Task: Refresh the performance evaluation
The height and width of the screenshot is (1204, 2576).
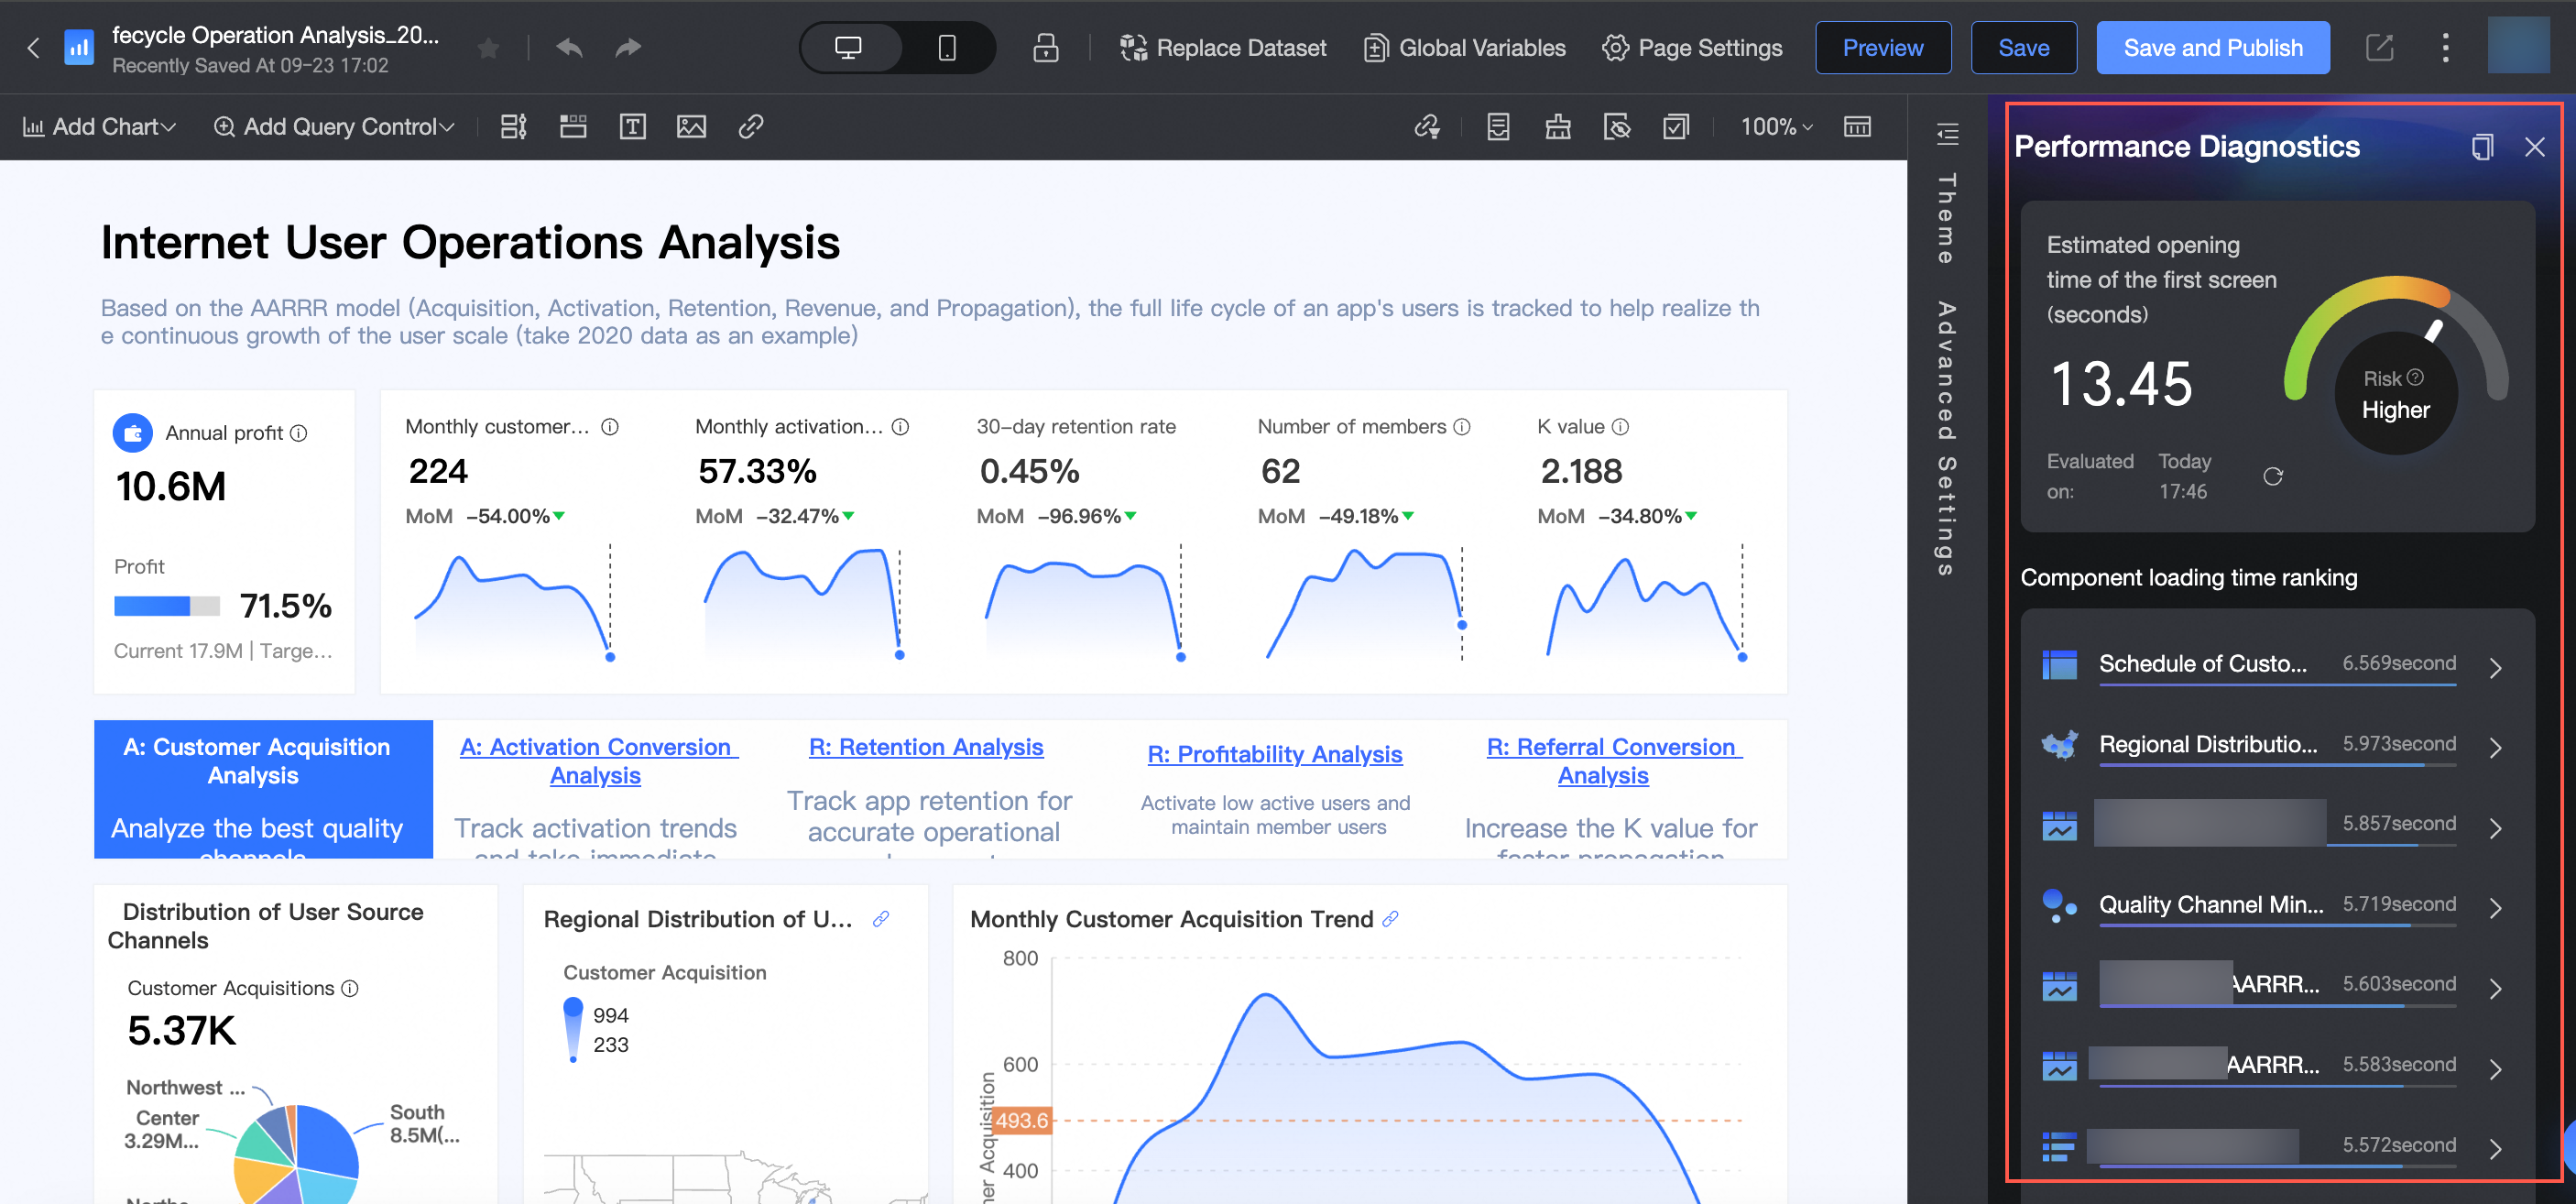Action: (x=2272, y=476)
